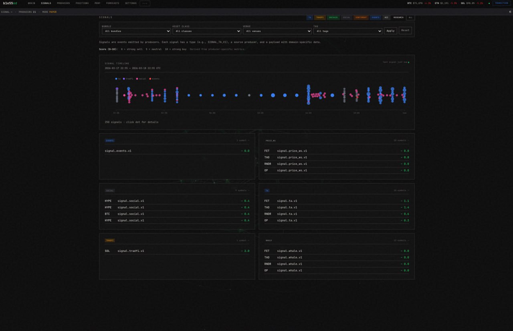Open the Venue dropdown
The image size is (513, 331).
pos(277,31)
